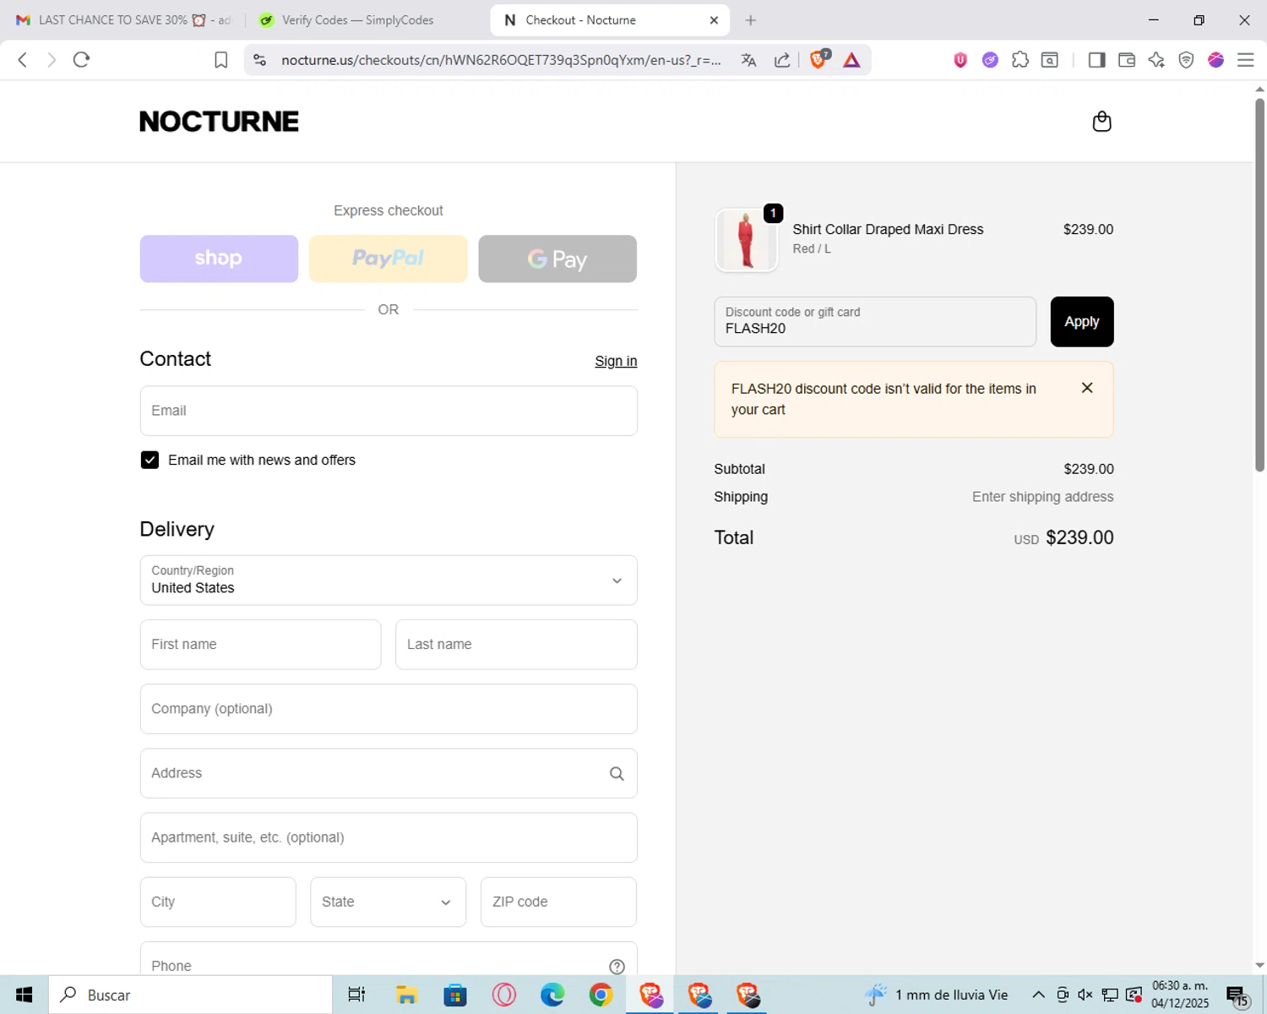Pay with PayPal express checkout
Viewport: 1267px width, 1014px height.
(389, 259)
